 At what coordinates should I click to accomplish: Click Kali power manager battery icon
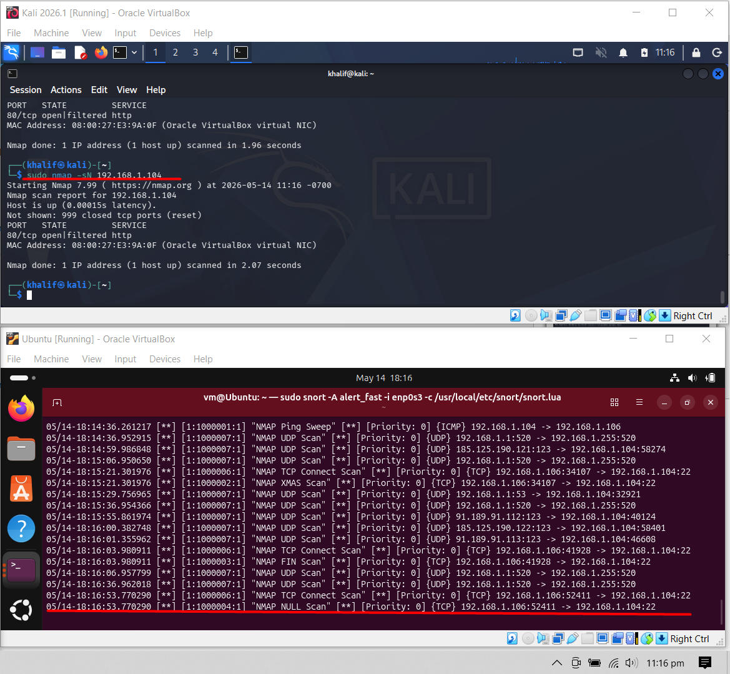pyautogui.click(x=644, y=52)
